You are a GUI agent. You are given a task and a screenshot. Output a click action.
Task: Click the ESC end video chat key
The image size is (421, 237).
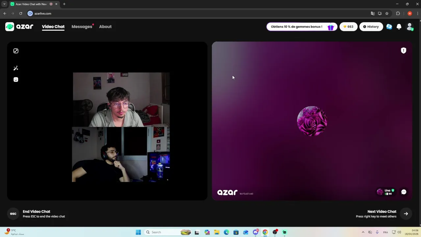(x=13, y=214)
